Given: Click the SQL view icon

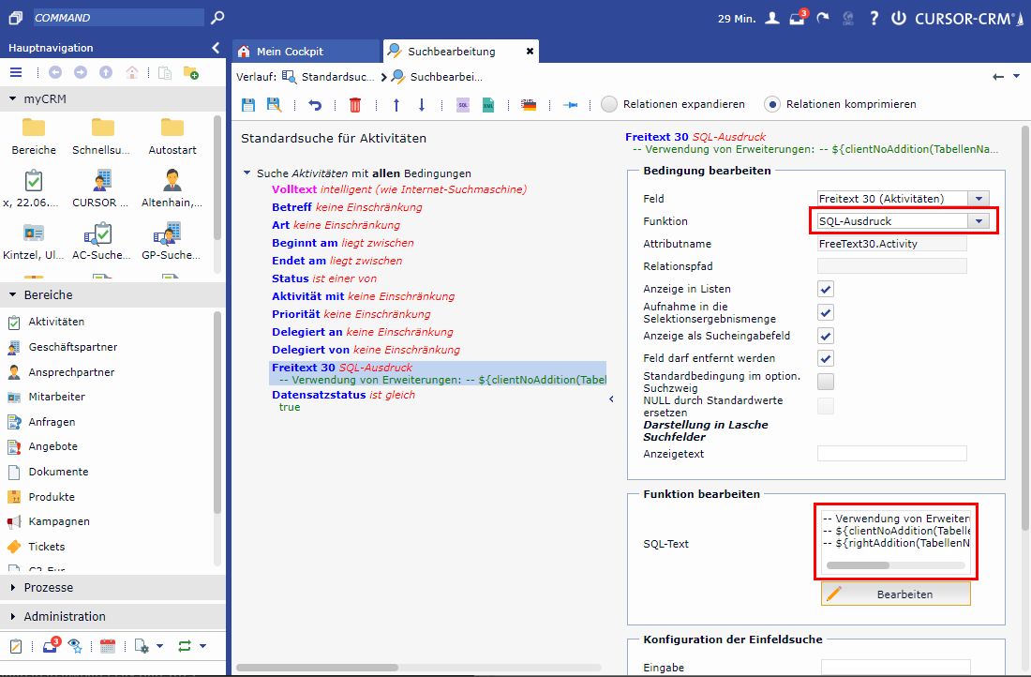Looking at the screenshot, I should [x=462, y=105].
